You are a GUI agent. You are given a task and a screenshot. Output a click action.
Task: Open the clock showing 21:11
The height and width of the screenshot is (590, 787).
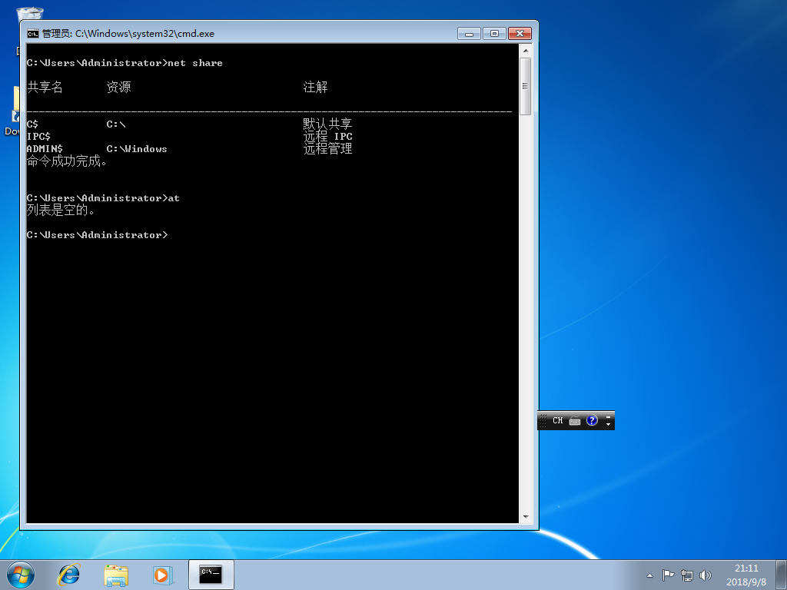pyautogui.click(x=745, y=574)
